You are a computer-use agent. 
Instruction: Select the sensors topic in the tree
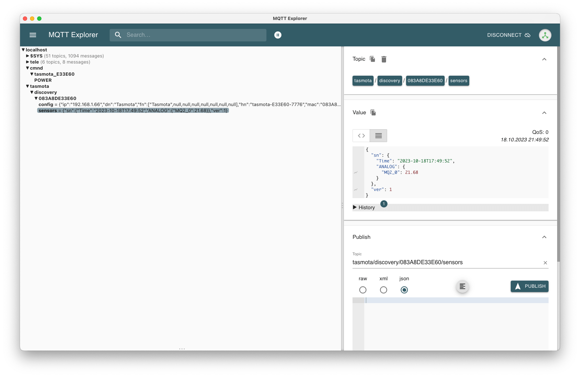[48, 110]
